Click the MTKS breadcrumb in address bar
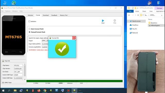 point(153,15)
